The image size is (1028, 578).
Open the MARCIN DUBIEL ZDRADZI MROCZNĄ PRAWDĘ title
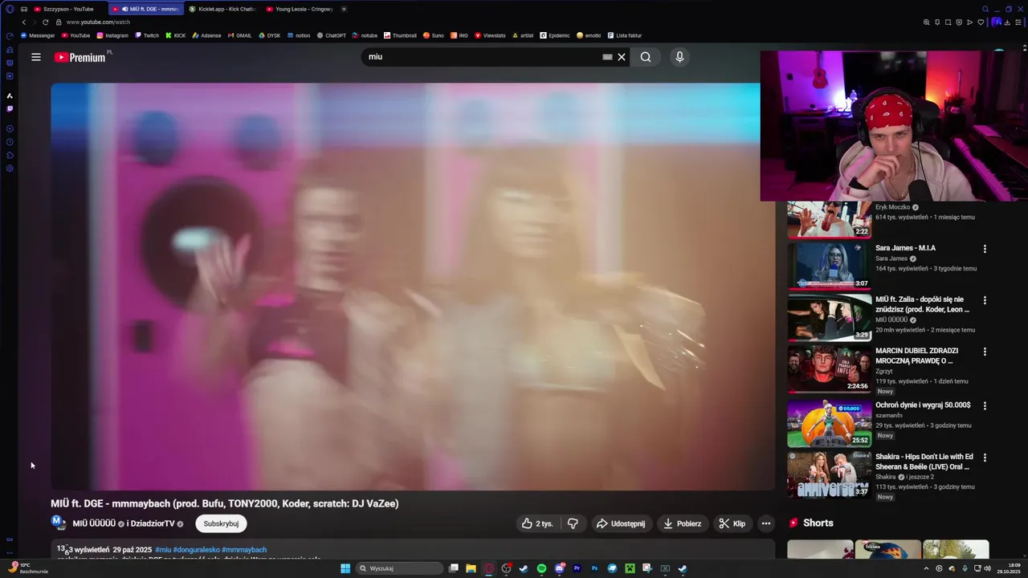[x=916, y=356]
